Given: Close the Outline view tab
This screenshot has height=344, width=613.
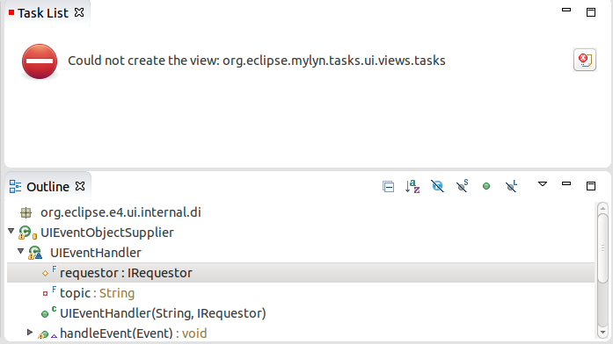Looking at the screenshot, I should pyautogui.click(x=80, y=186).
